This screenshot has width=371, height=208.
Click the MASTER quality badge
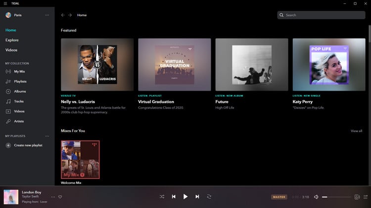(279, 197)
